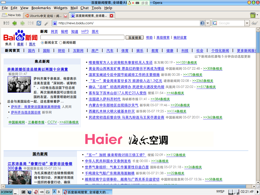Close the Ubuntu中文 论坛 tab

coord(66,16)
